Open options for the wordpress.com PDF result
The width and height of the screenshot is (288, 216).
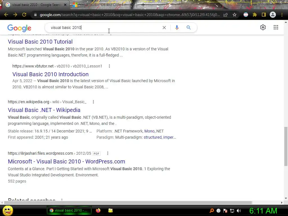pyautogui.click(x=108, y=153)
